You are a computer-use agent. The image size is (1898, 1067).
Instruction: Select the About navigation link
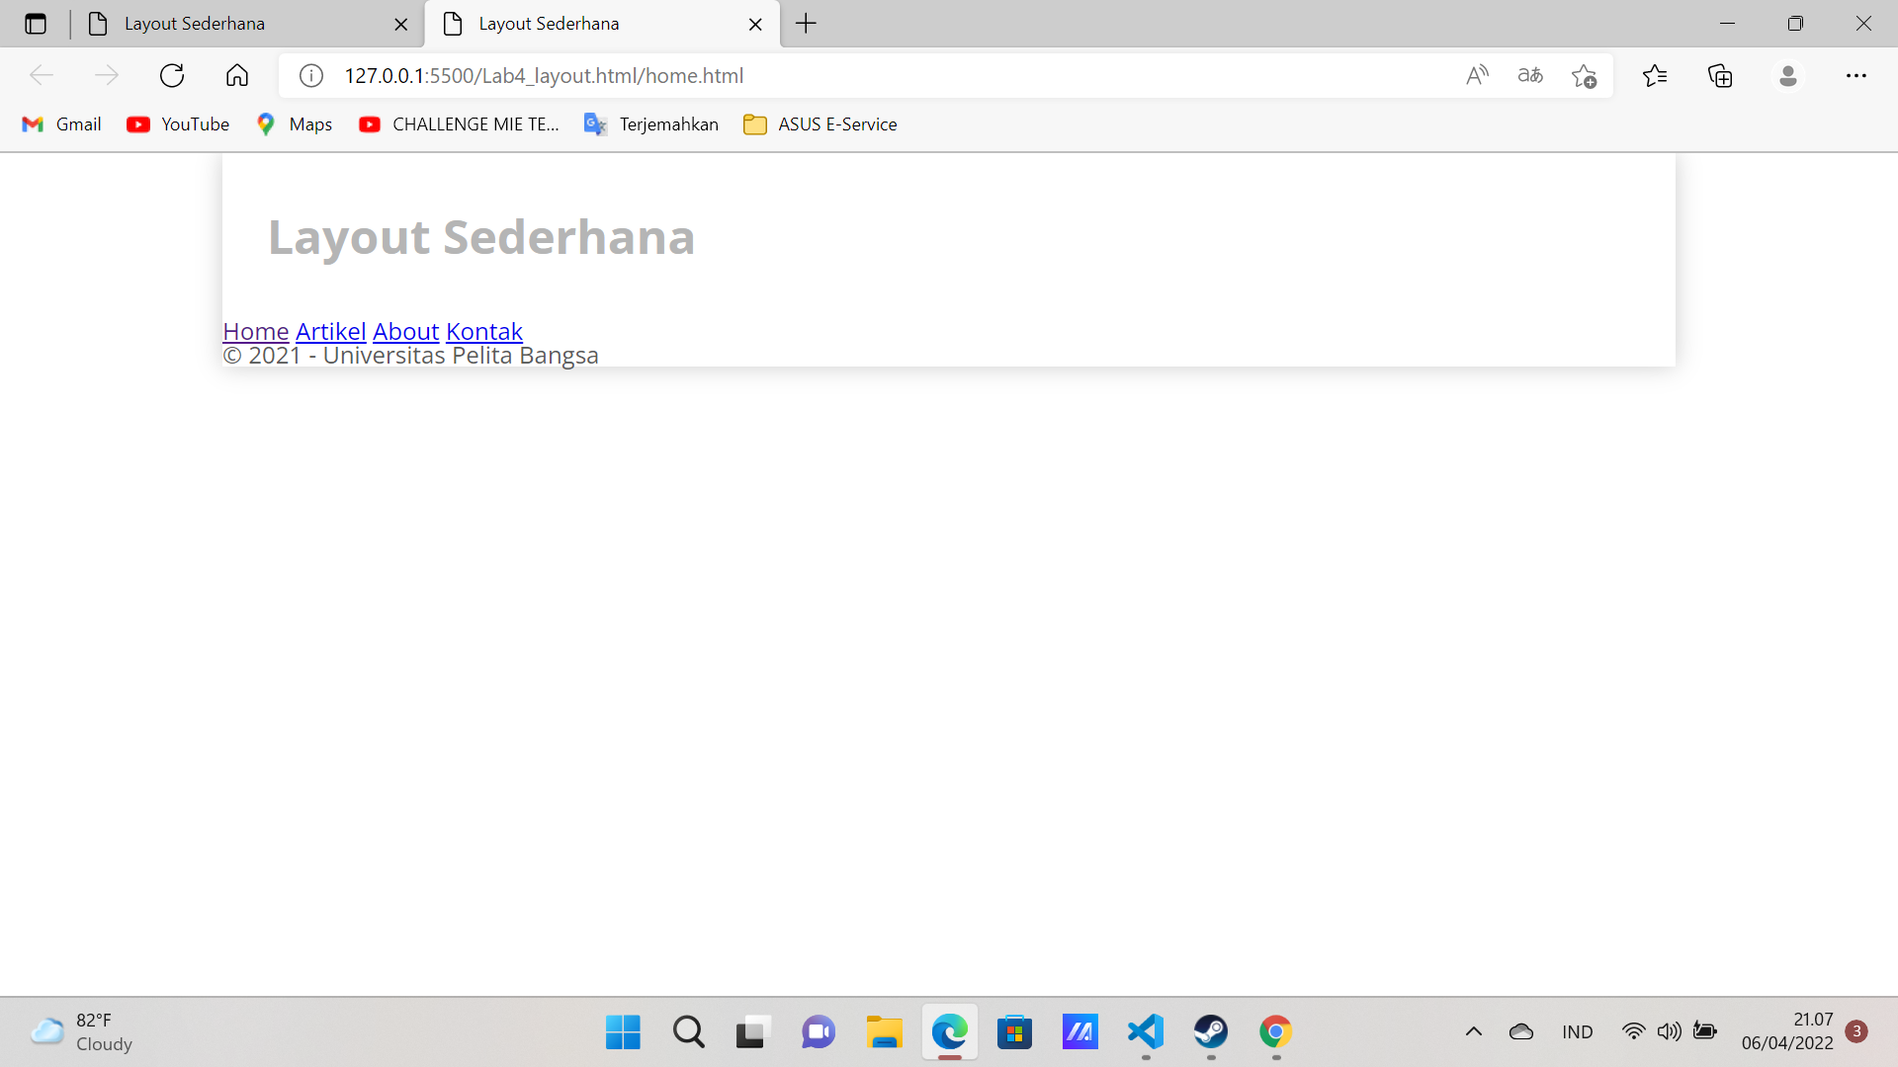(x=405, y=330)
